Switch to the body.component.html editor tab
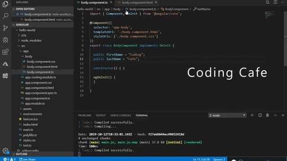 tap(137, 2)
